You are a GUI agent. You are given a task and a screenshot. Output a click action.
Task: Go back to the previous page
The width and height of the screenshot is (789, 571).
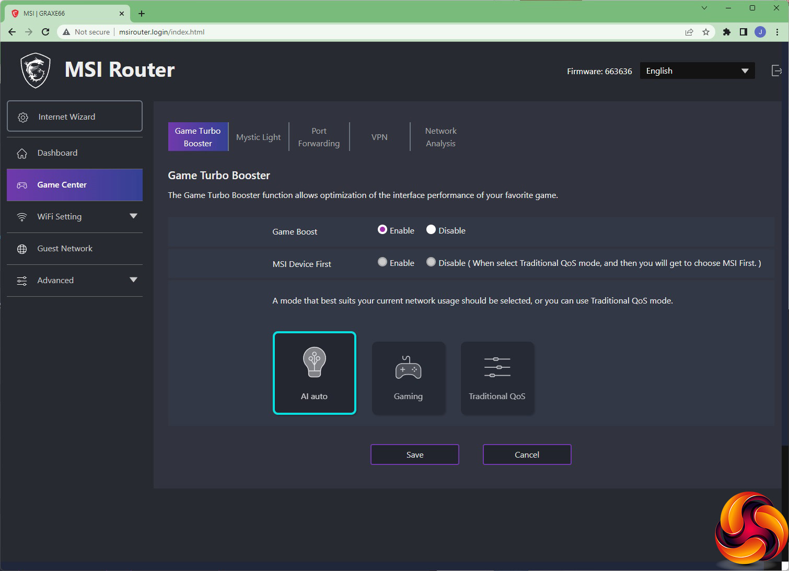pyautogui.click(x=12, y=32)
